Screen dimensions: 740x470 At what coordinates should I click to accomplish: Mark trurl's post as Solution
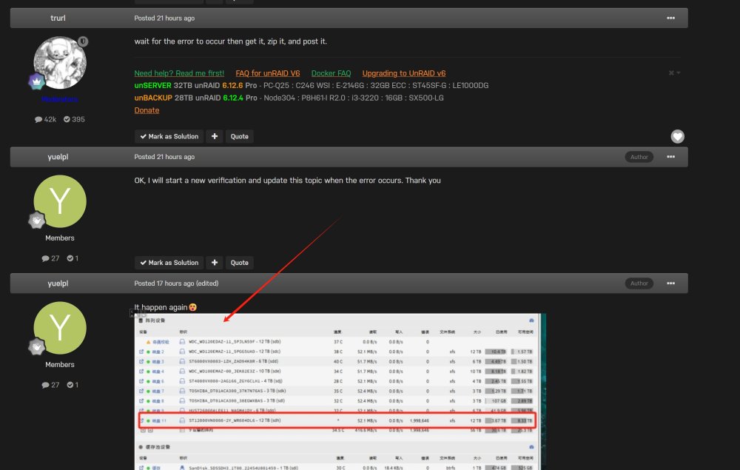(x=169, y=136)
